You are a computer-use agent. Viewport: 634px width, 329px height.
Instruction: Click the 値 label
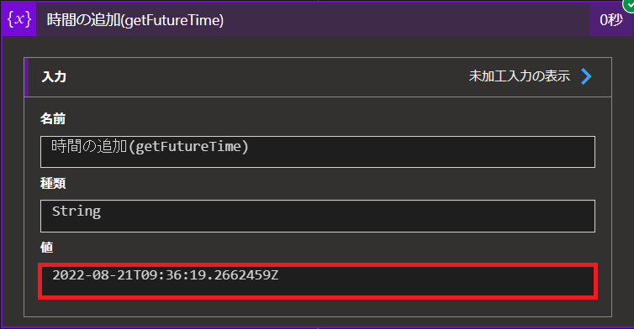pos(47,247)
